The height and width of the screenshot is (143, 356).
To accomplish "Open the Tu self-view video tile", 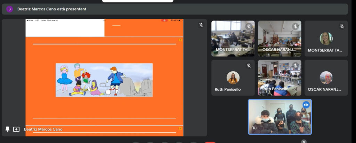I will click(x=280, y=117).
